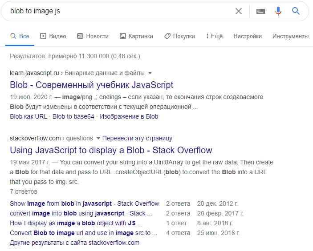Click the 1 ответ count
Image resolution: width=313 pixels, height=251 pixels.
pos(177,223)
